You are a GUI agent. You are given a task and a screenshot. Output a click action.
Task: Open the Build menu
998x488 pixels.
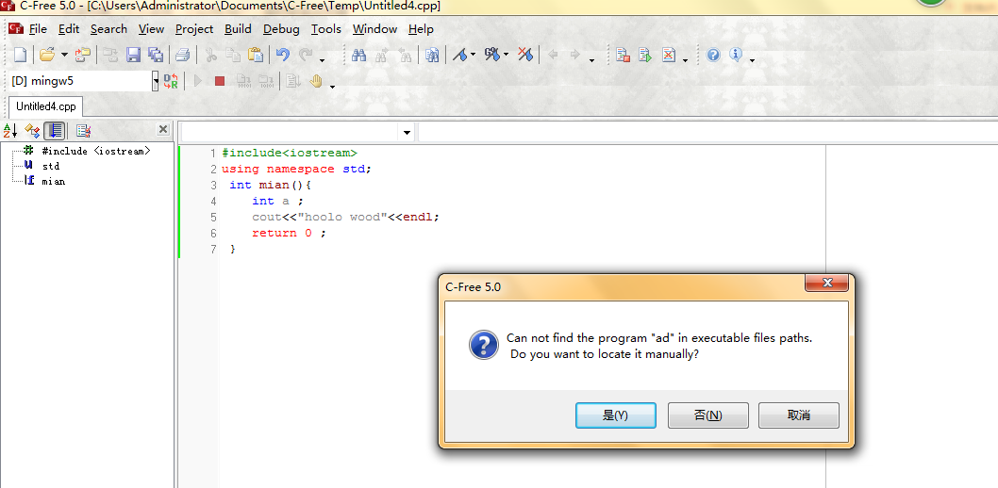238,28
